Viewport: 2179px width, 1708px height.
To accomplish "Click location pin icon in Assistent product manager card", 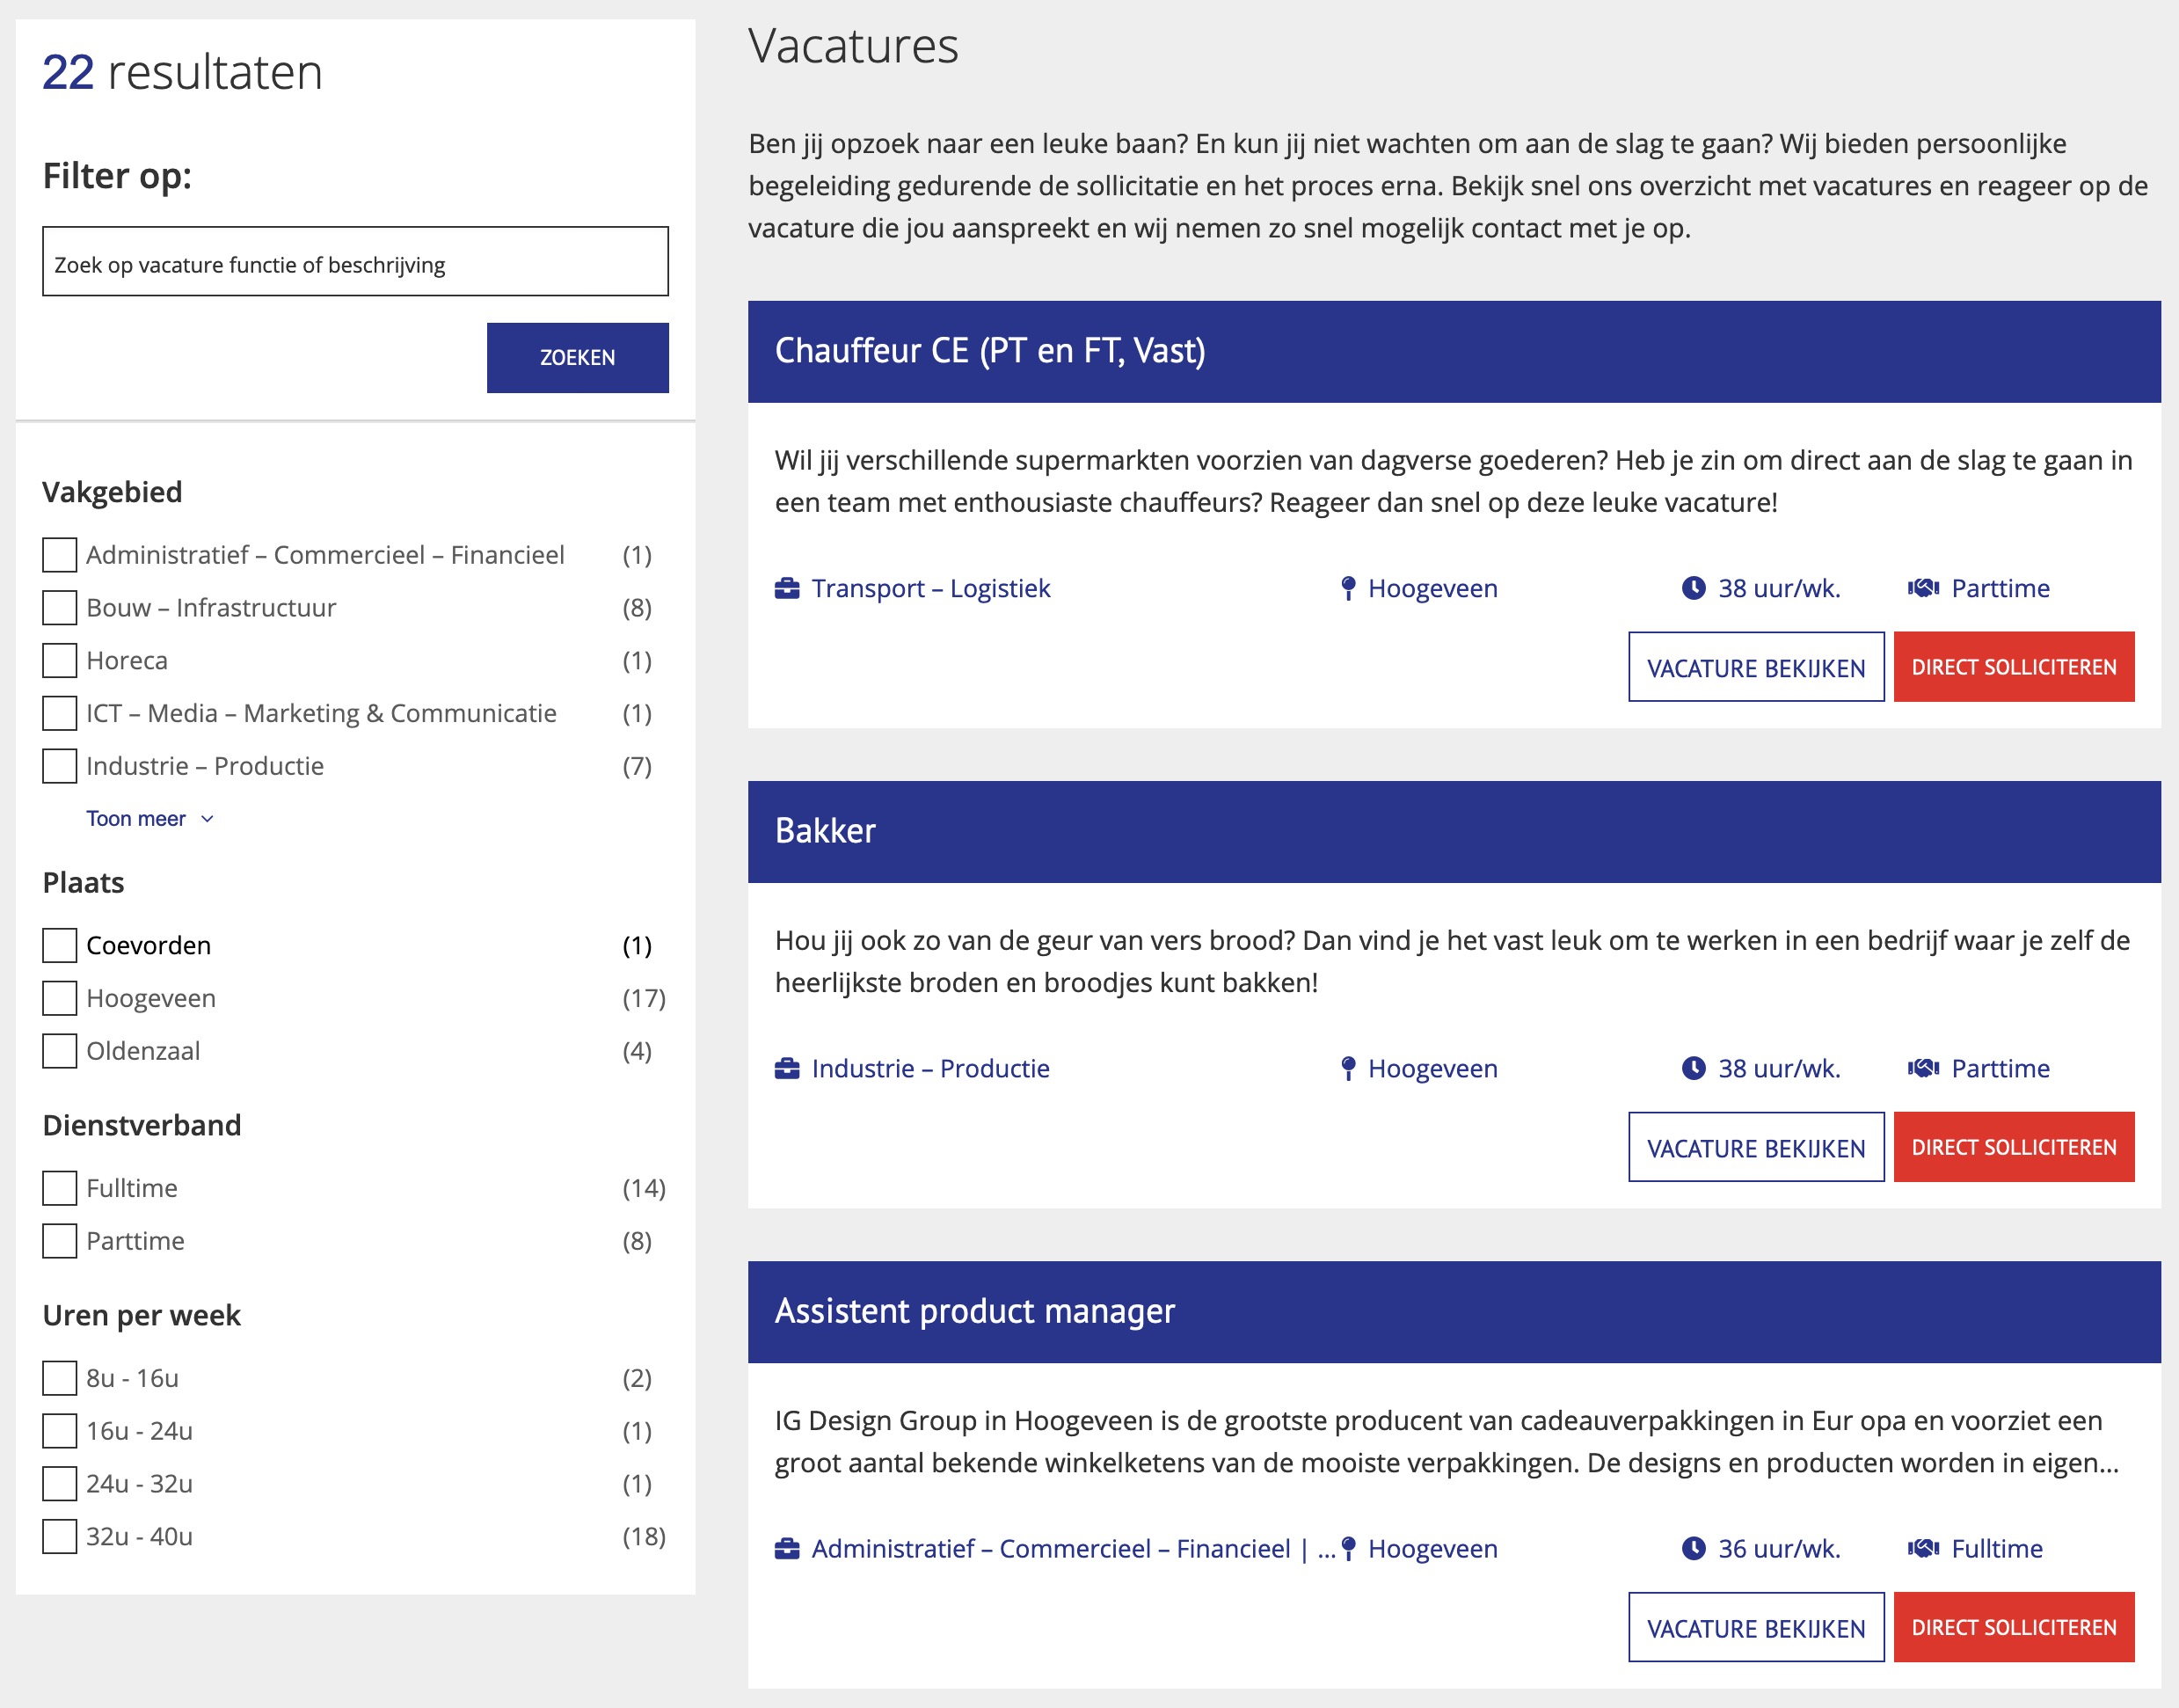I will click(1348, 1548).
